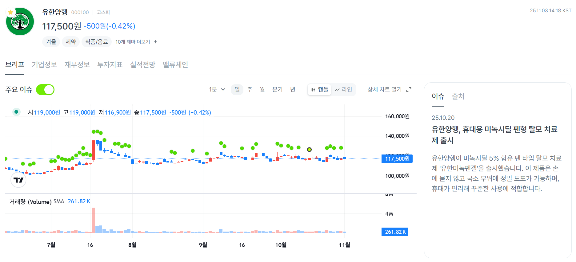Open the 출처 tab in issue panel

(x=458, y=96)
